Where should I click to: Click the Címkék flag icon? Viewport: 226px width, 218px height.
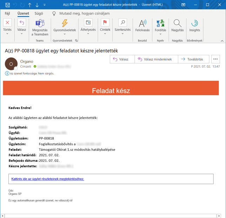(x=105, y=23)
